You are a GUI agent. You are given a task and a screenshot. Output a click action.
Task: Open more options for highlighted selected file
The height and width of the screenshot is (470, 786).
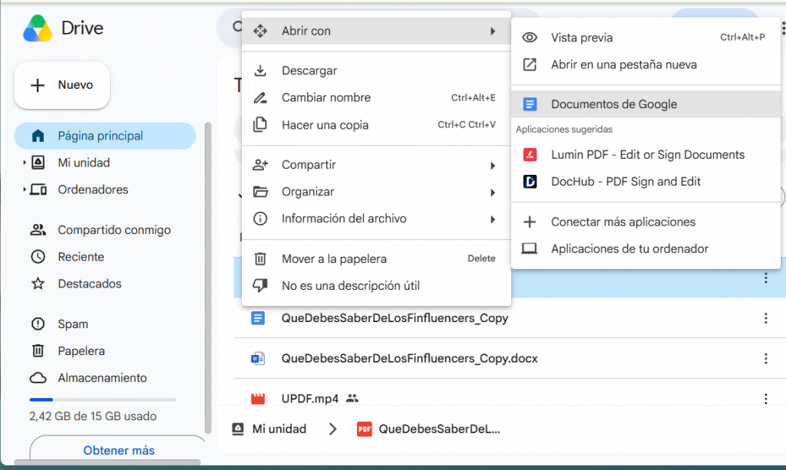click(765, 278)
